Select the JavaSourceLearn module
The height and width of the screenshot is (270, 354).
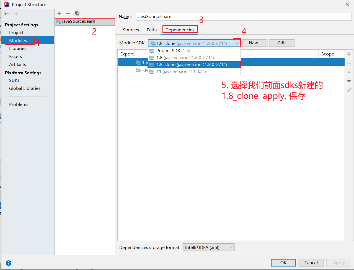tap(78, 21)
